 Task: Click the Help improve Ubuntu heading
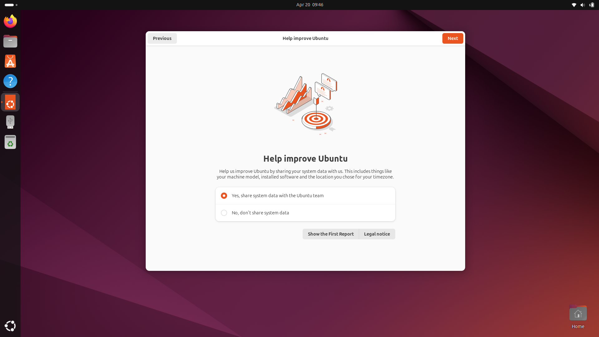(305, 159)
